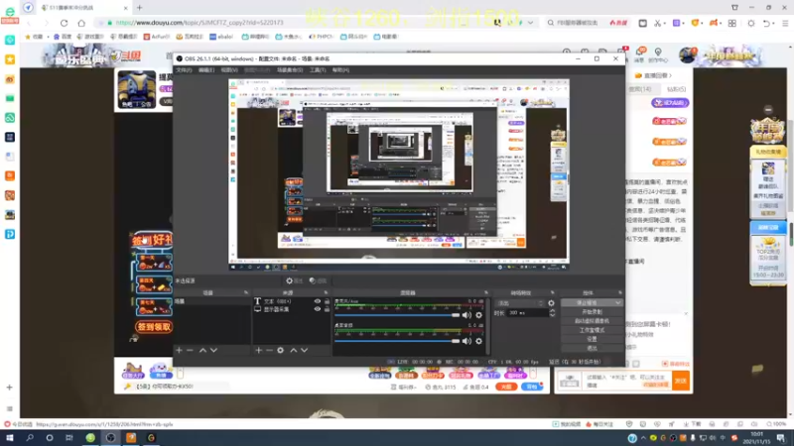794x446 pixels.
Task: Switch to OBS Studio taskbar icon
Action: pos(110,438)
